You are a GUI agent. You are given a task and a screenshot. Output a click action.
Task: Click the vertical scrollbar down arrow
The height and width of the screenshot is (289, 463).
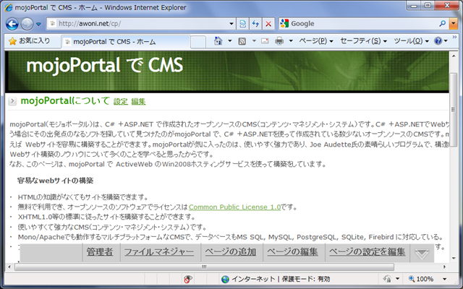pyautogui.click(x=454, y=259)
